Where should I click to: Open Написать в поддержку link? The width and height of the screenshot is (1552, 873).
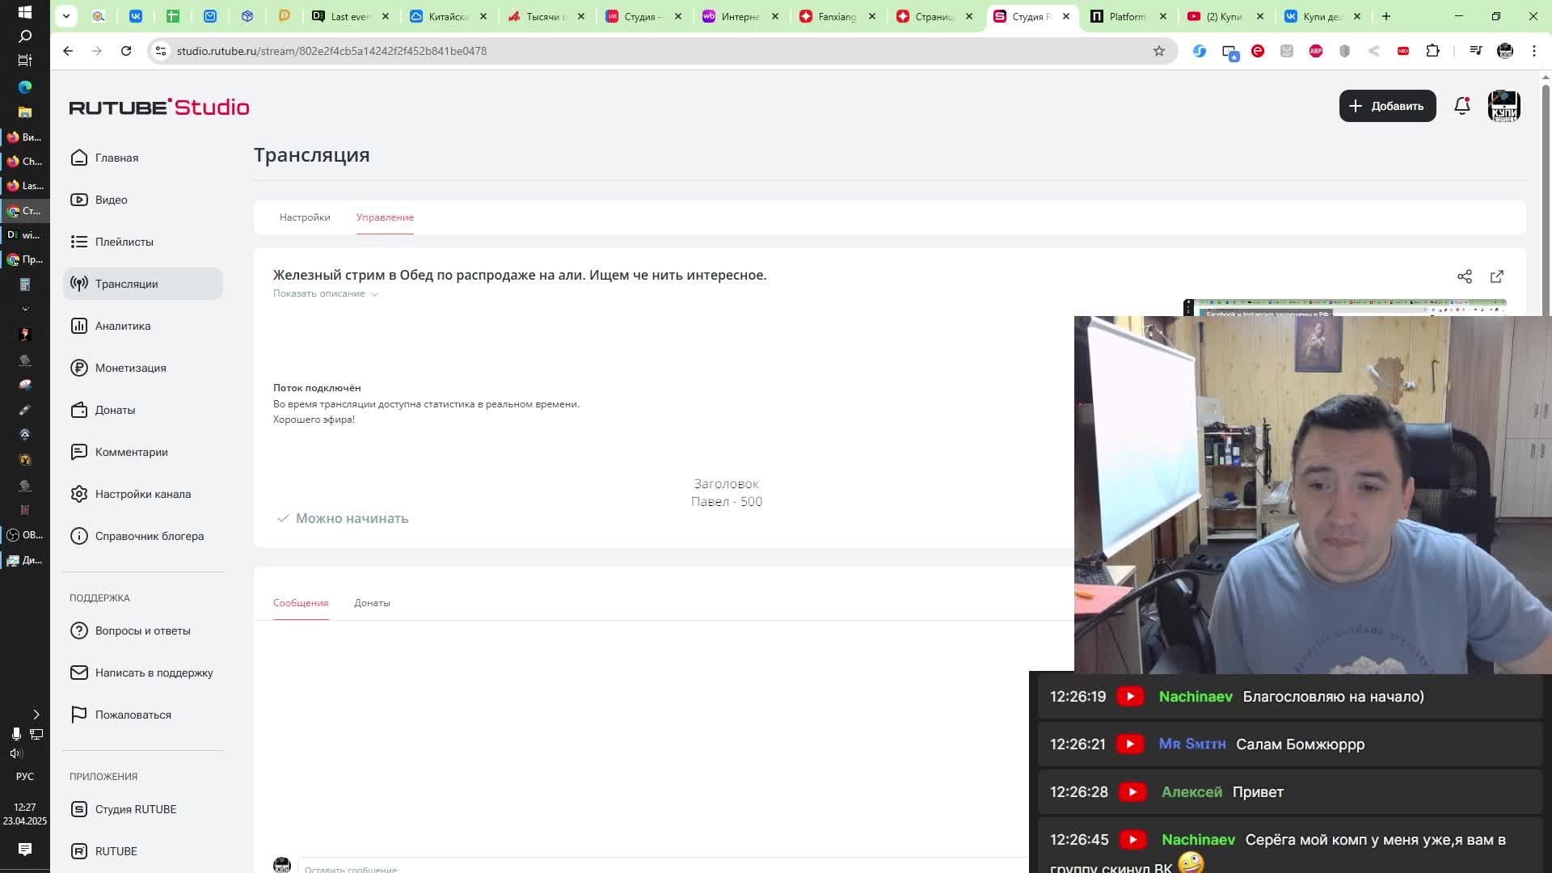point(154,673)
